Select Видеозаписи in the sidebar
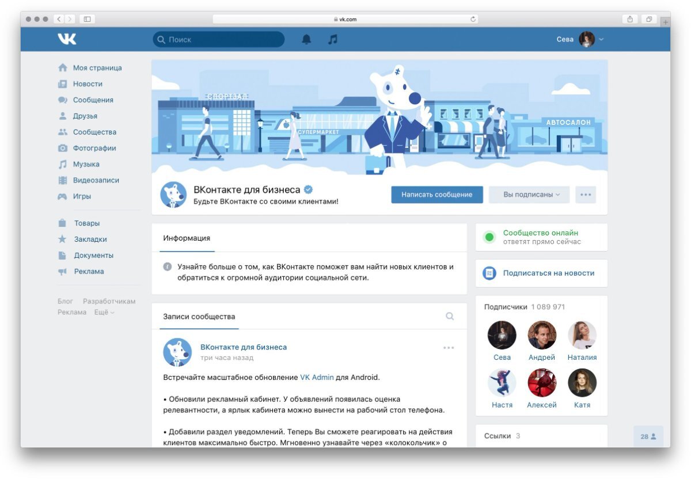Viewport: 691px width, 479px height. (x=95, y=180)
